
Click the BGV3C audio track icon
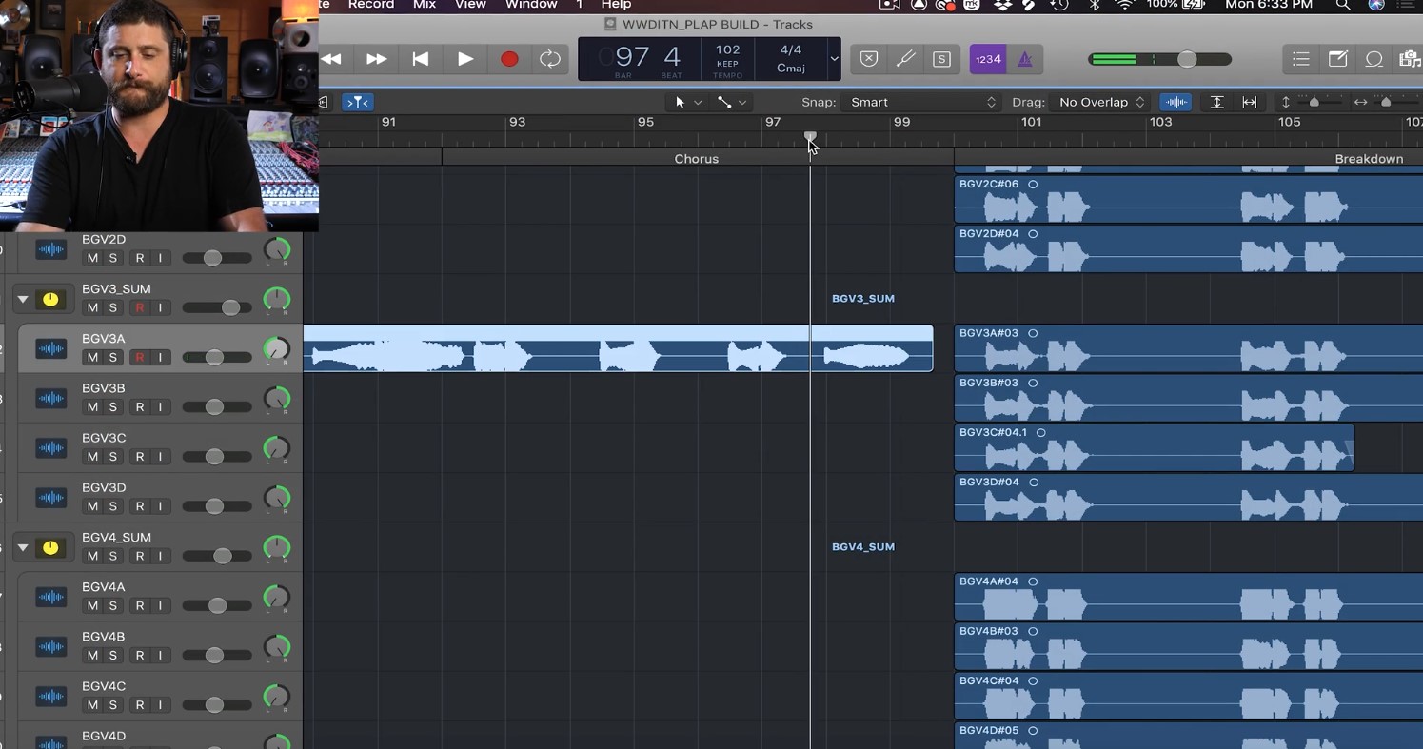[50, 448]
